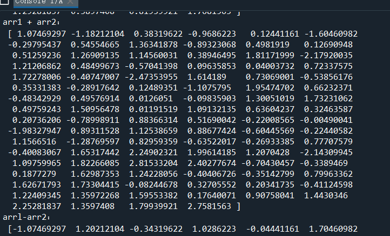Close the Console 1/A tab
This screenshot has width=390, height=236.
(x=70, y=2)
